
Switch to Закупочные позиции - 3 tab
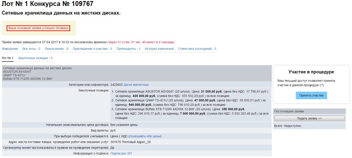[x=35, y=58]
